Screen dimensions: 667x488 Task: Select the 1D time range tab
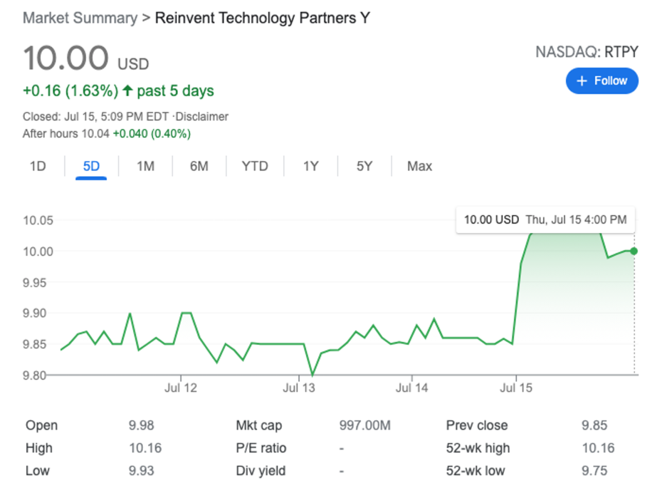point(37,166)
